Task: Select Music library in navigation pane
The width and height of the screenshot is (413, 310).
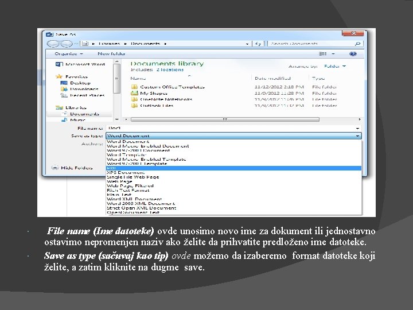Action: click(73, 119)
